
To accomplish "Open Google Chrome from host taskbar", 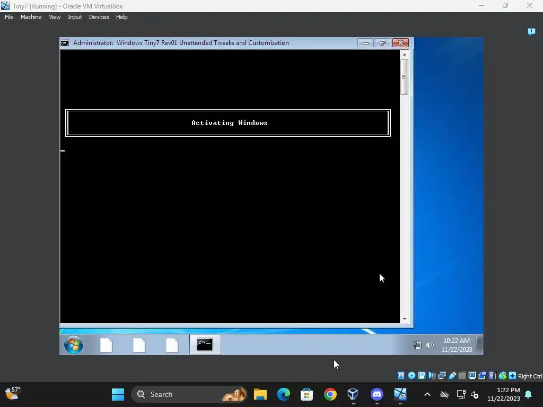I will (x=330, y=394).
